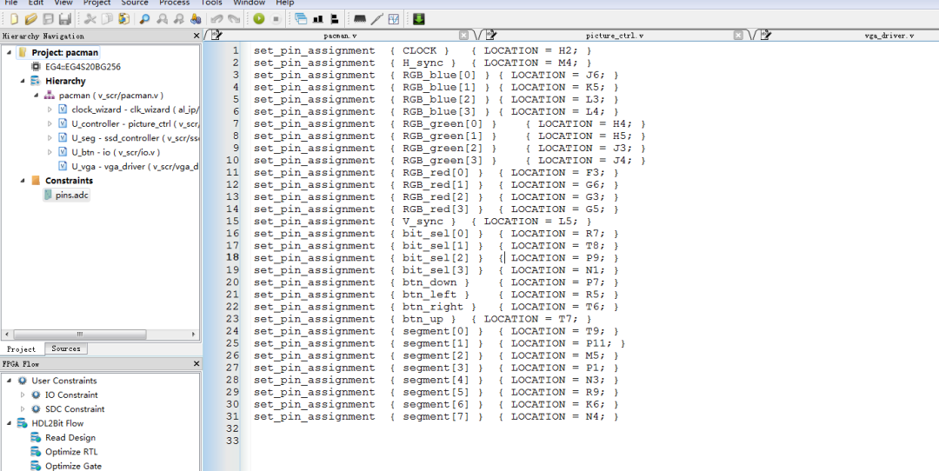The width and height of the screenshot is (939, 471).
Task: Expand the U_controller module node
Action: coord(50,124)
